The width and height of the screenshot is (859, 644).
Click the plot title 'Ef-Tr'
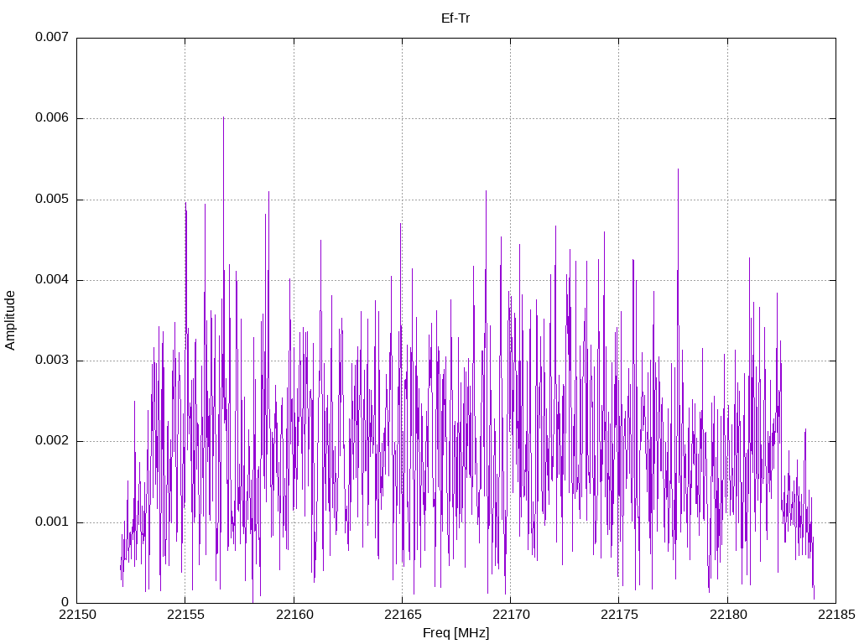pos(456,18)
